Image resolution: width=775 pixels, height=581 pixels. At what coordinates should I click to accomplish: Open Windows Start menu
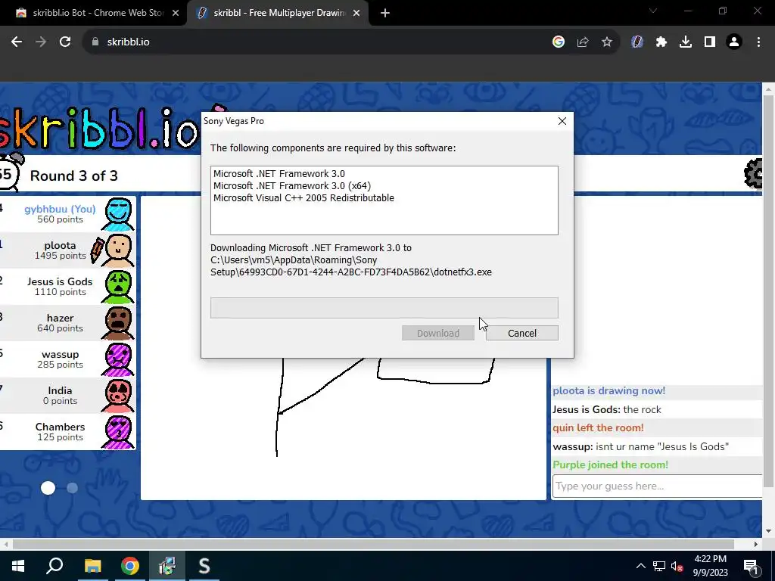(18, 566)
